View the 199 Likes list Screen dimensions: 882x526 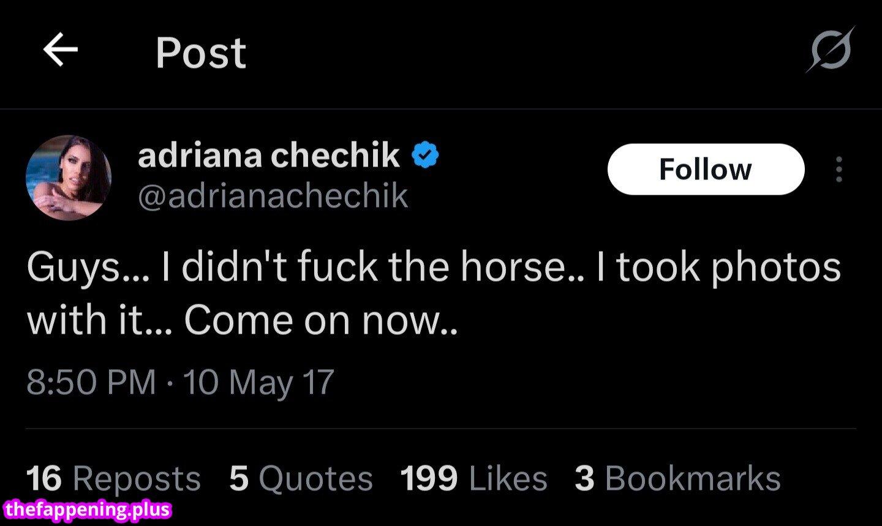click(x=473, y=478)
